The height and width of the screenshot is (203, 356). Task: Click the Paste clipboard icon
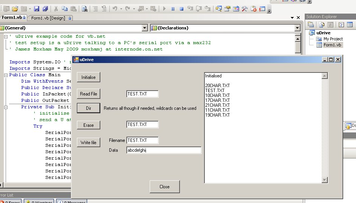(x=73, y=9)
